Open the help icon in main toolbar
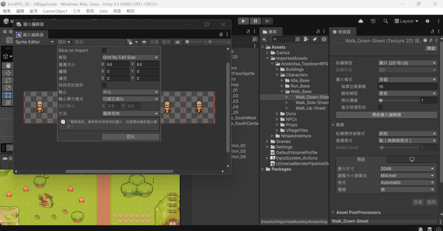The width and height of the screenshot is (443, 231). [427, 21]
